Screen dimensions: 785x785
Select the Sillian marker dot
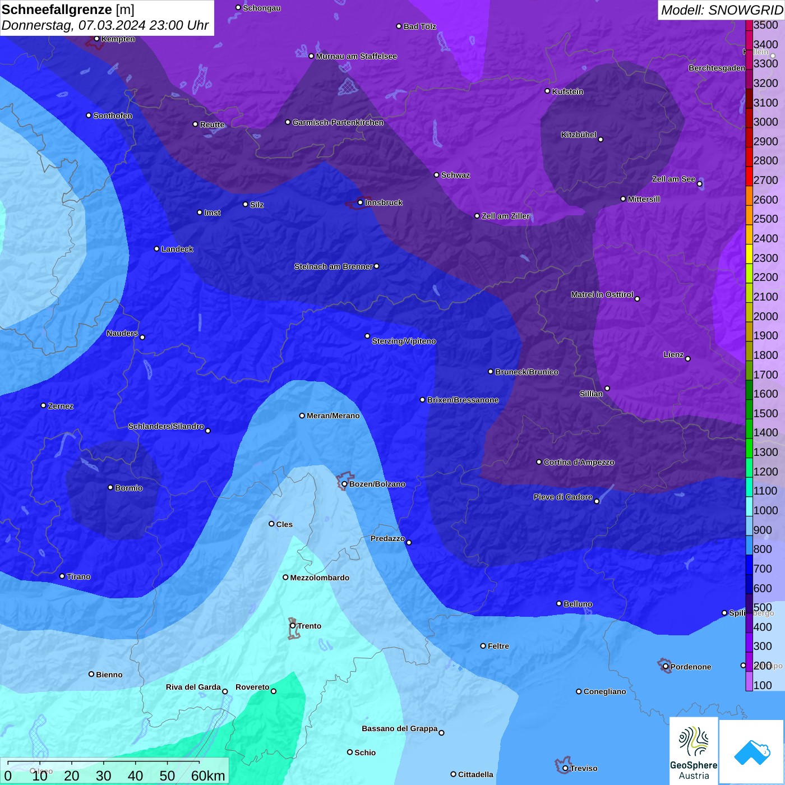point(607,388)
